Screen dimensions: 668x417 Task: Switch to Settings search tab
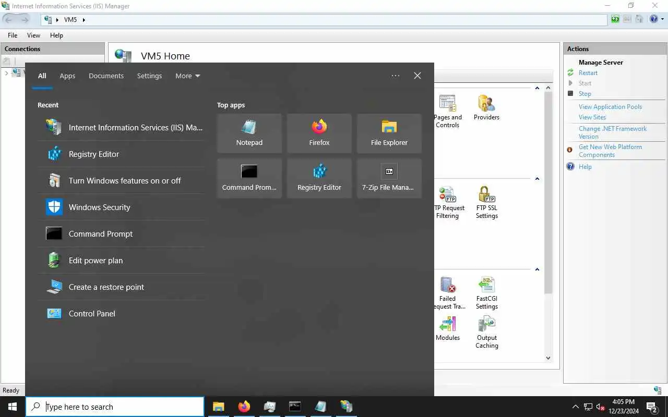pyautogui.click(x=149, y=76)
